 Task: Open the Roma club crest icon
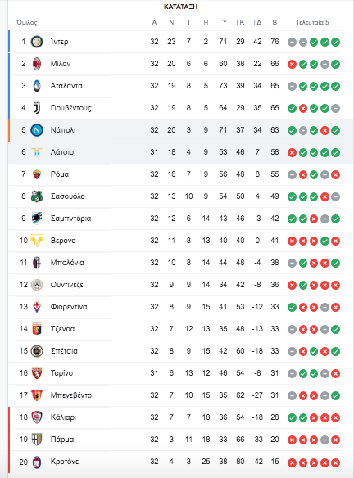tap(37, 174)
